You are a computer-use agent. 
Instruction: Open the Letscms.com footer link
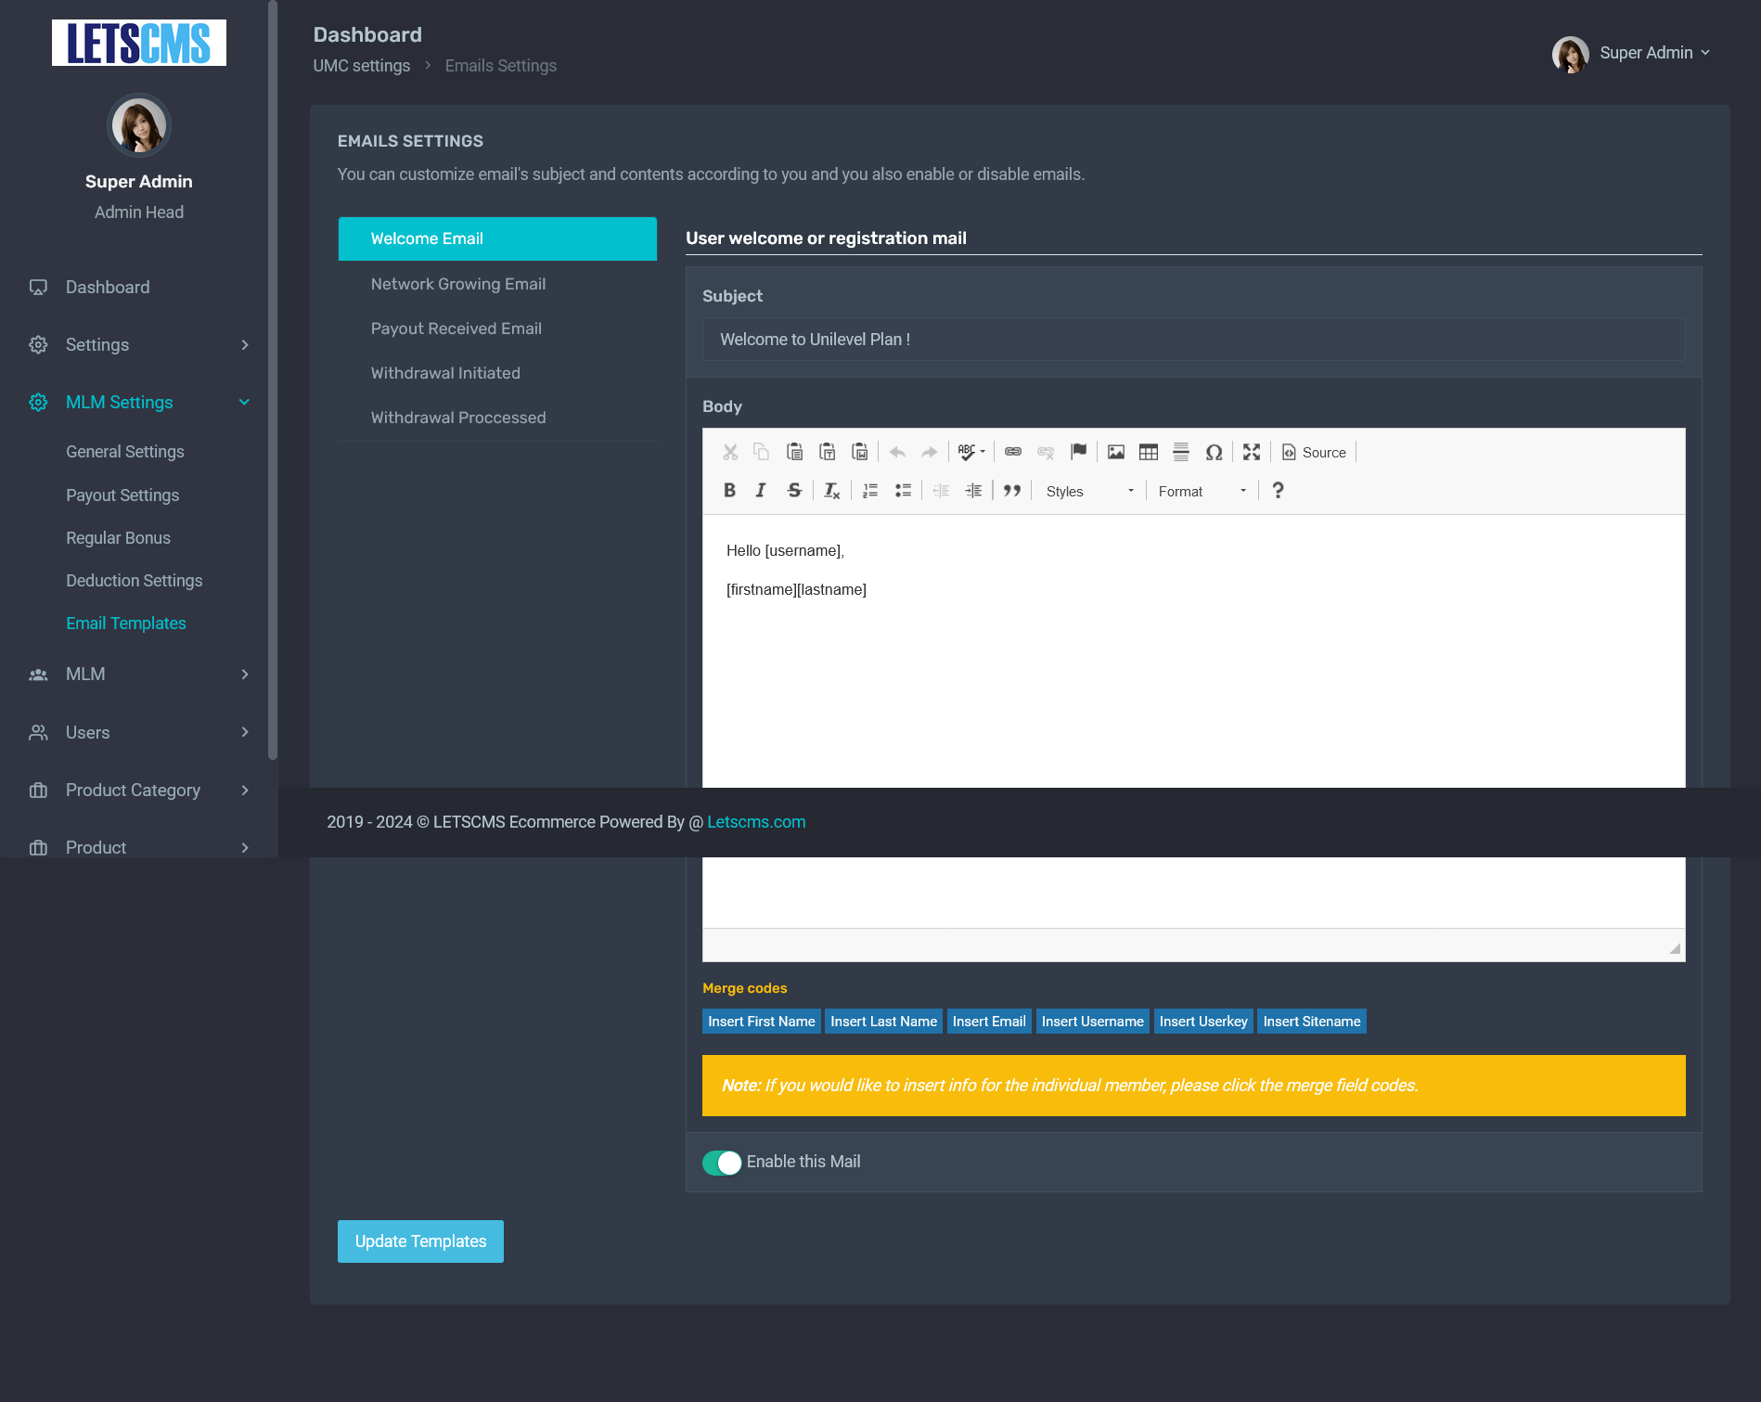tap(756, 822)
